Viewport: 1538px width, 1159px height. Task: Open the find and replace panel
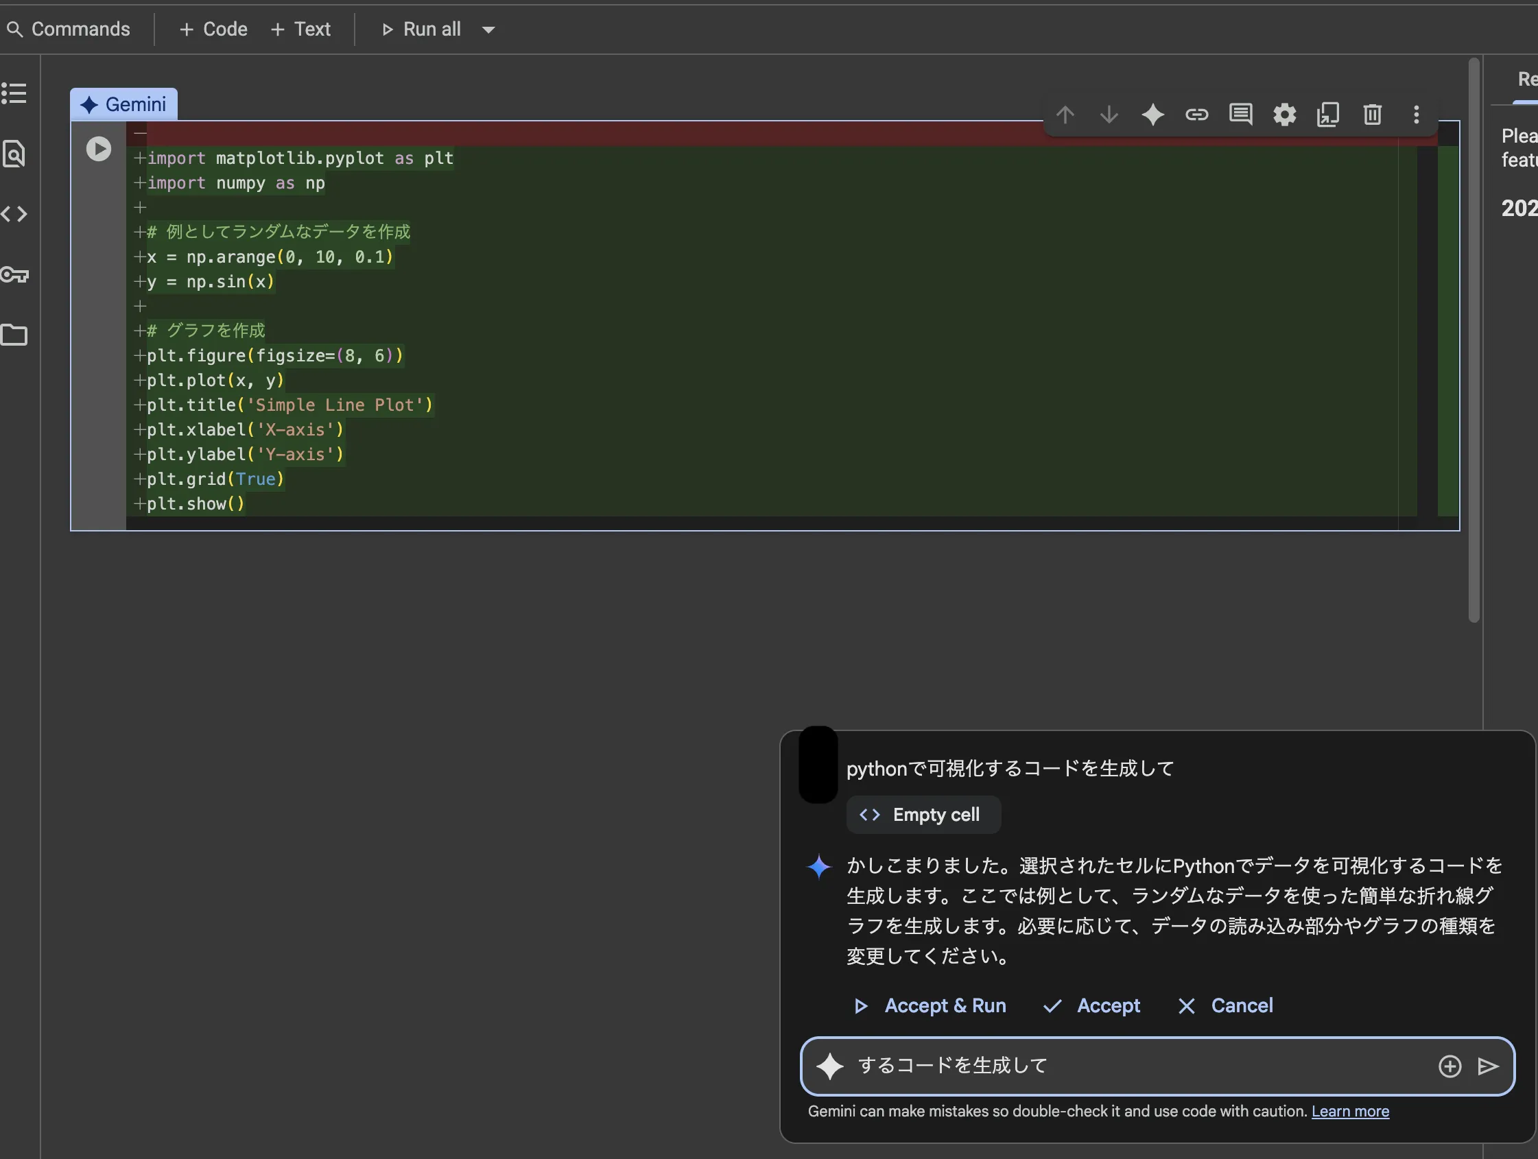(15, 154)
